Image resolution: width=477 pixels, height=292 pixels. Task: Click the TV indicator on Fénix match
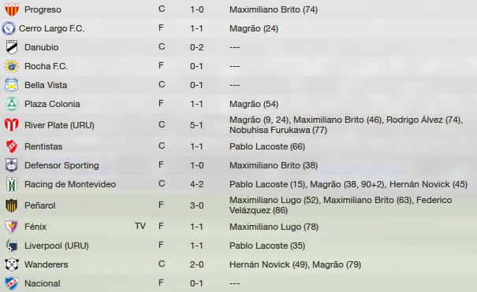coord(140,226)
